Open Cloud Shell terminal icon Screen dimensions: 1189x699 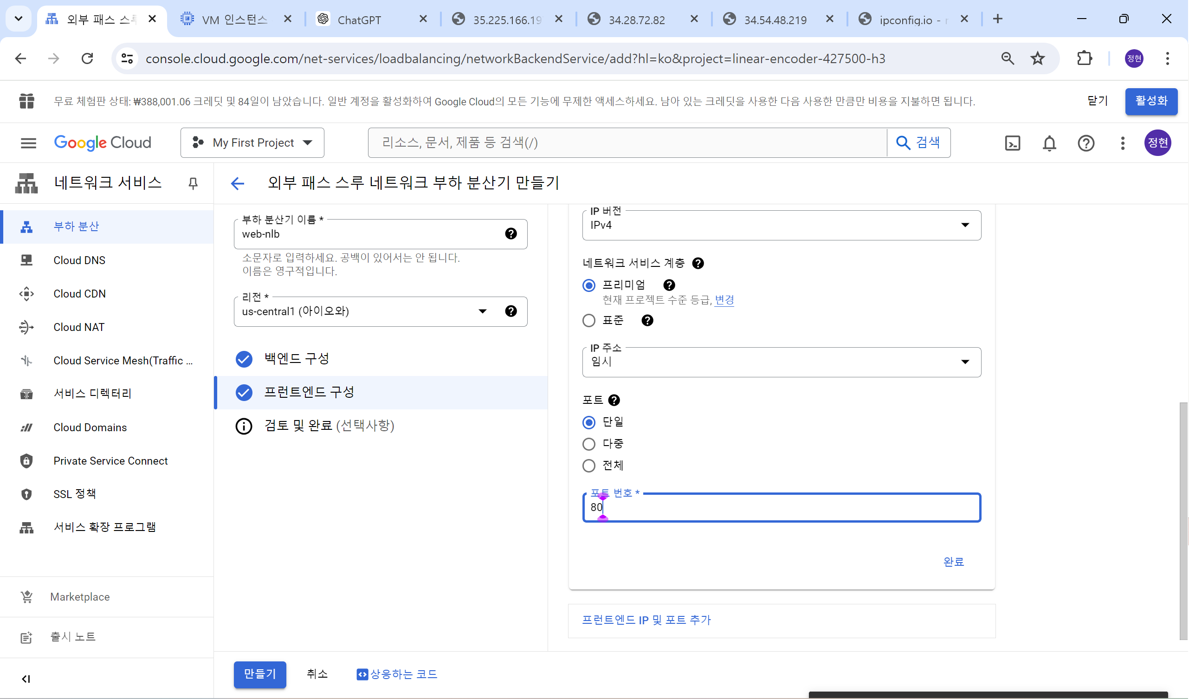click(1013, 143)
